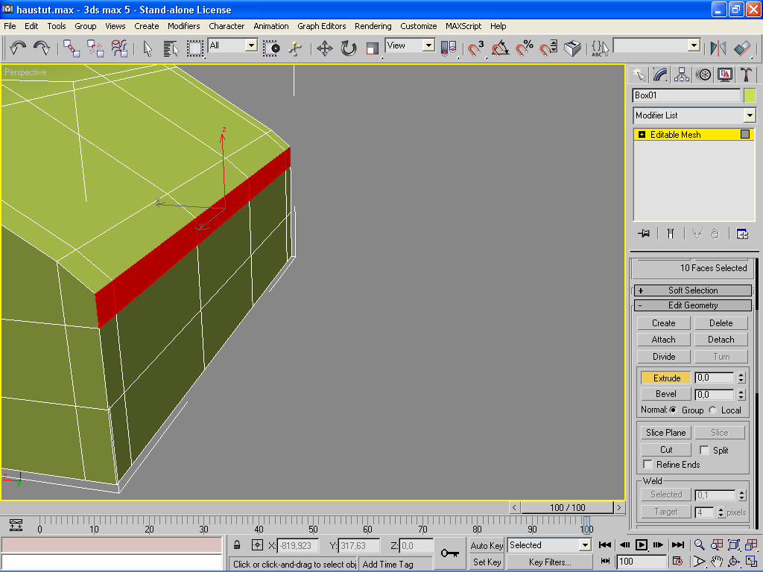Choose the Local normal radio button

[712, 410]
